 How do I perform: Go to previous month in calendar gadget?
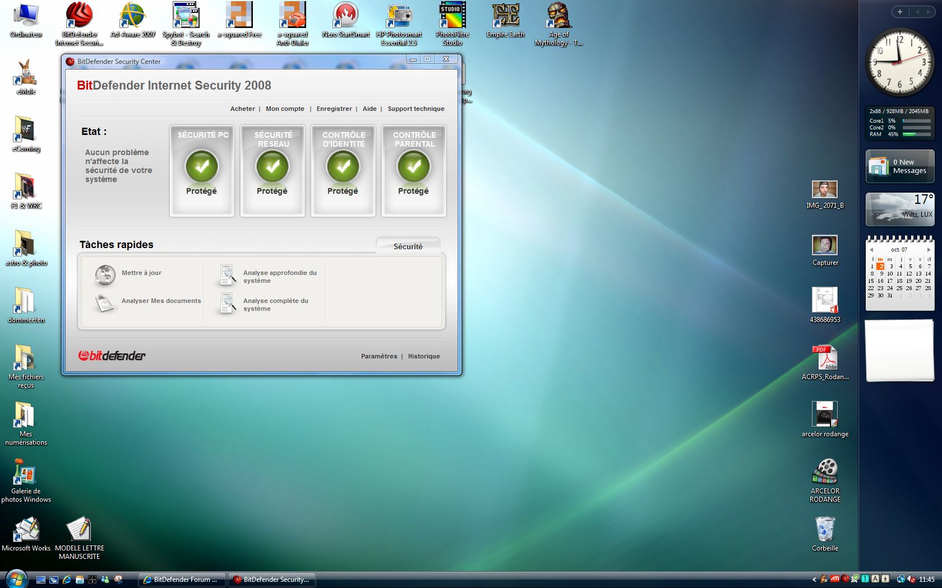(x=871, y=250)
